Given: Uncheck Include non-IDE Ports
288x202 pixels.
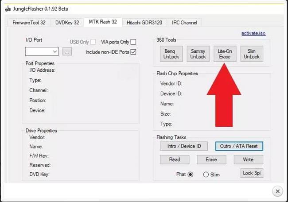Looking at the screenshot, I should click(133, 52).
